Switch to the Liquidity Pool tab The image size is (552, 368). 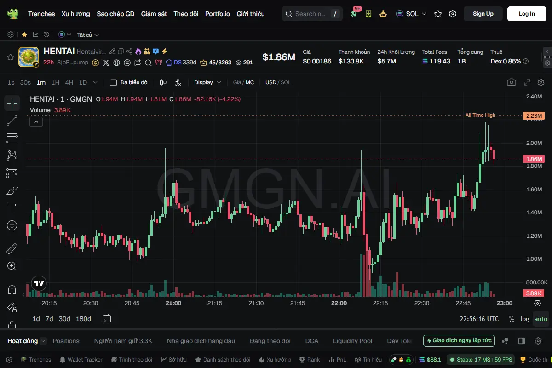pos(353,341)
